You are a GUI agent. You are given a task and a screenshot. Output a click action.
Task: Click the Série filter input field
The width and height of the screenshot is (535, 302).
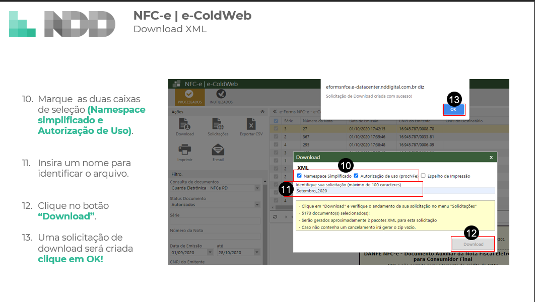point(215,221)
